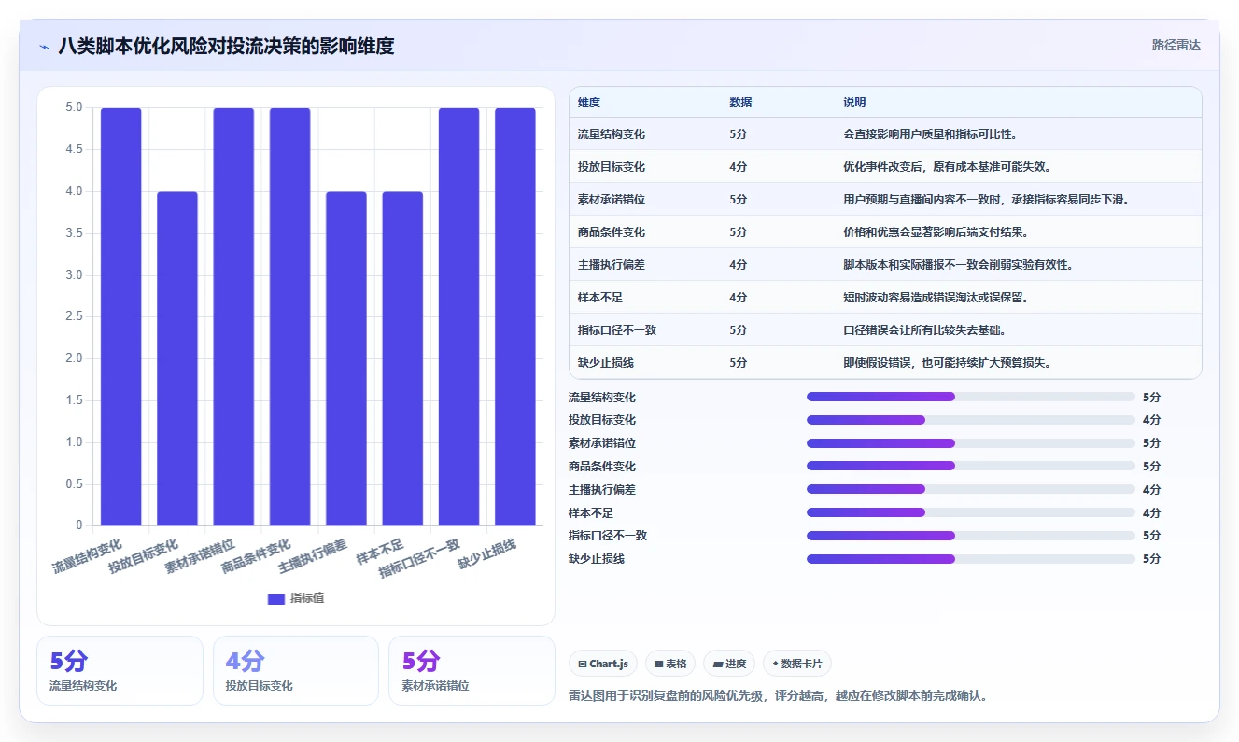Viewport: 1239px width, 742px height.
Task: Click the 样本不足 progress bar
Action: (971, 512)
